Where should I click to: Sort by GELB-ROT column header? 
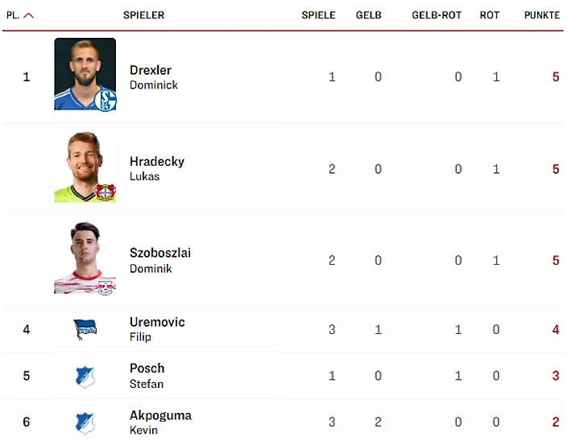[x=437, y=15]
